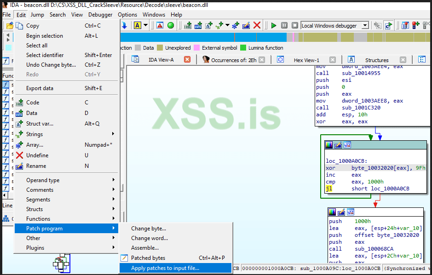Click the Convert to Data toolbar icon

(x=198, y=26)
